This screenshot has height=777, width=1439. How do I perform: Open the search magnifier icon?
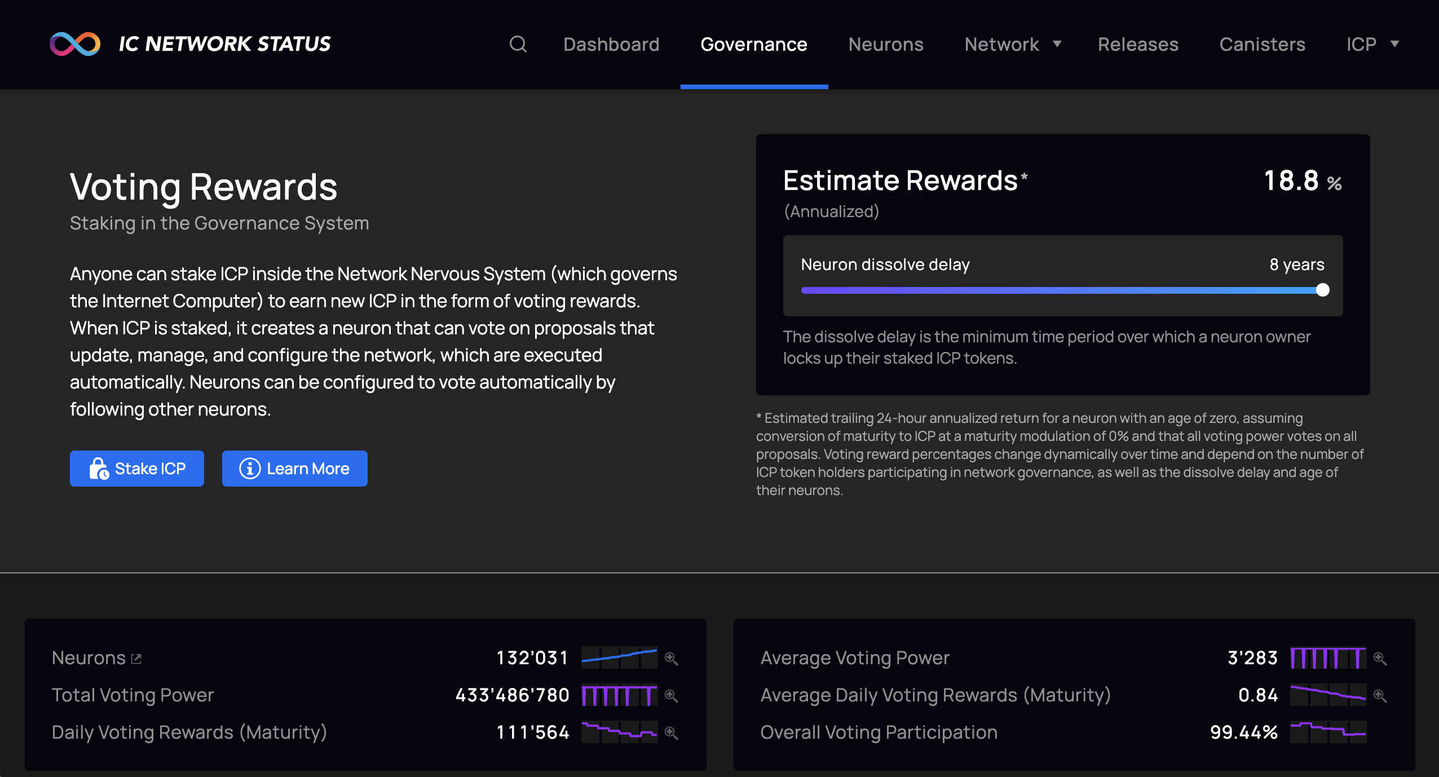[x=518, y=44]
